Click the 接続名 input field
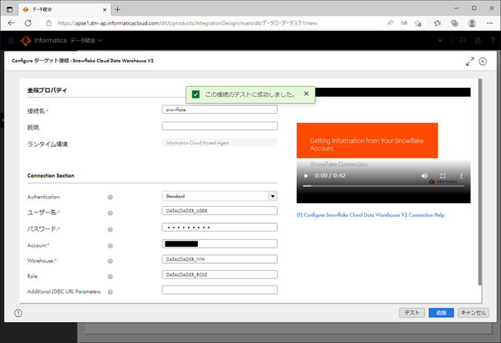501x343 pixels. click(x=219, y=109)
